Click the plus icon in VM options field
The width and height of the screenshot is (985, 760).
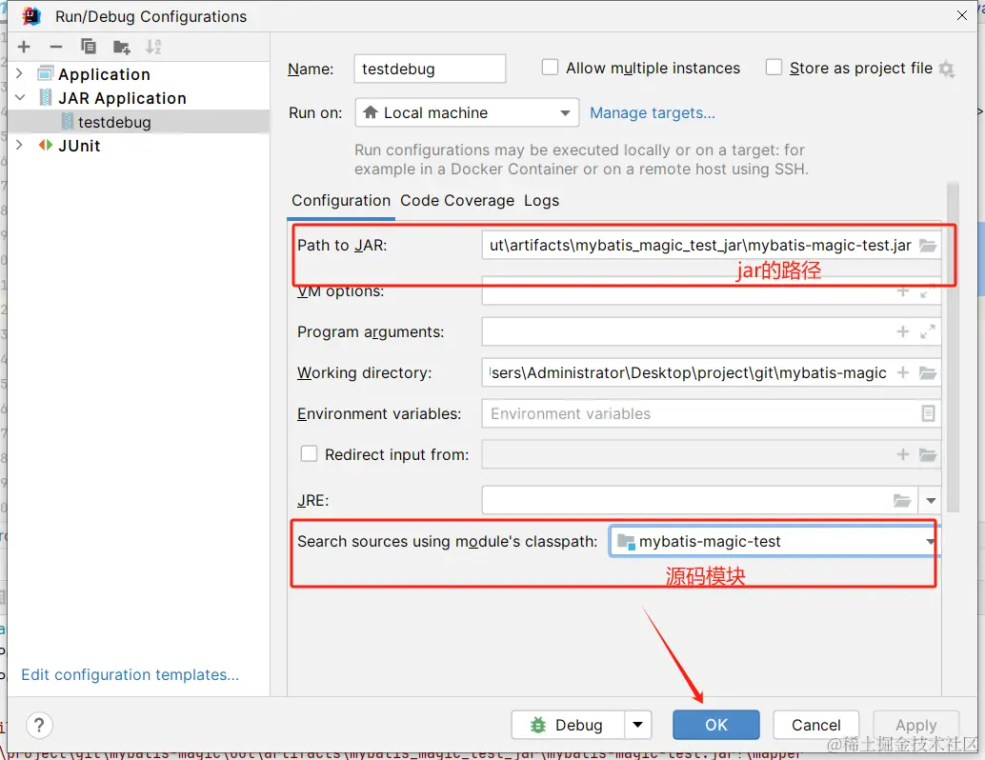click(903, 291)
